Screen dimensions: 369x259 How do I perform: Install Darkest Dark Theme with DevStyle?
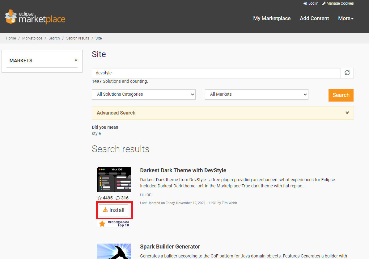[114, 210]
